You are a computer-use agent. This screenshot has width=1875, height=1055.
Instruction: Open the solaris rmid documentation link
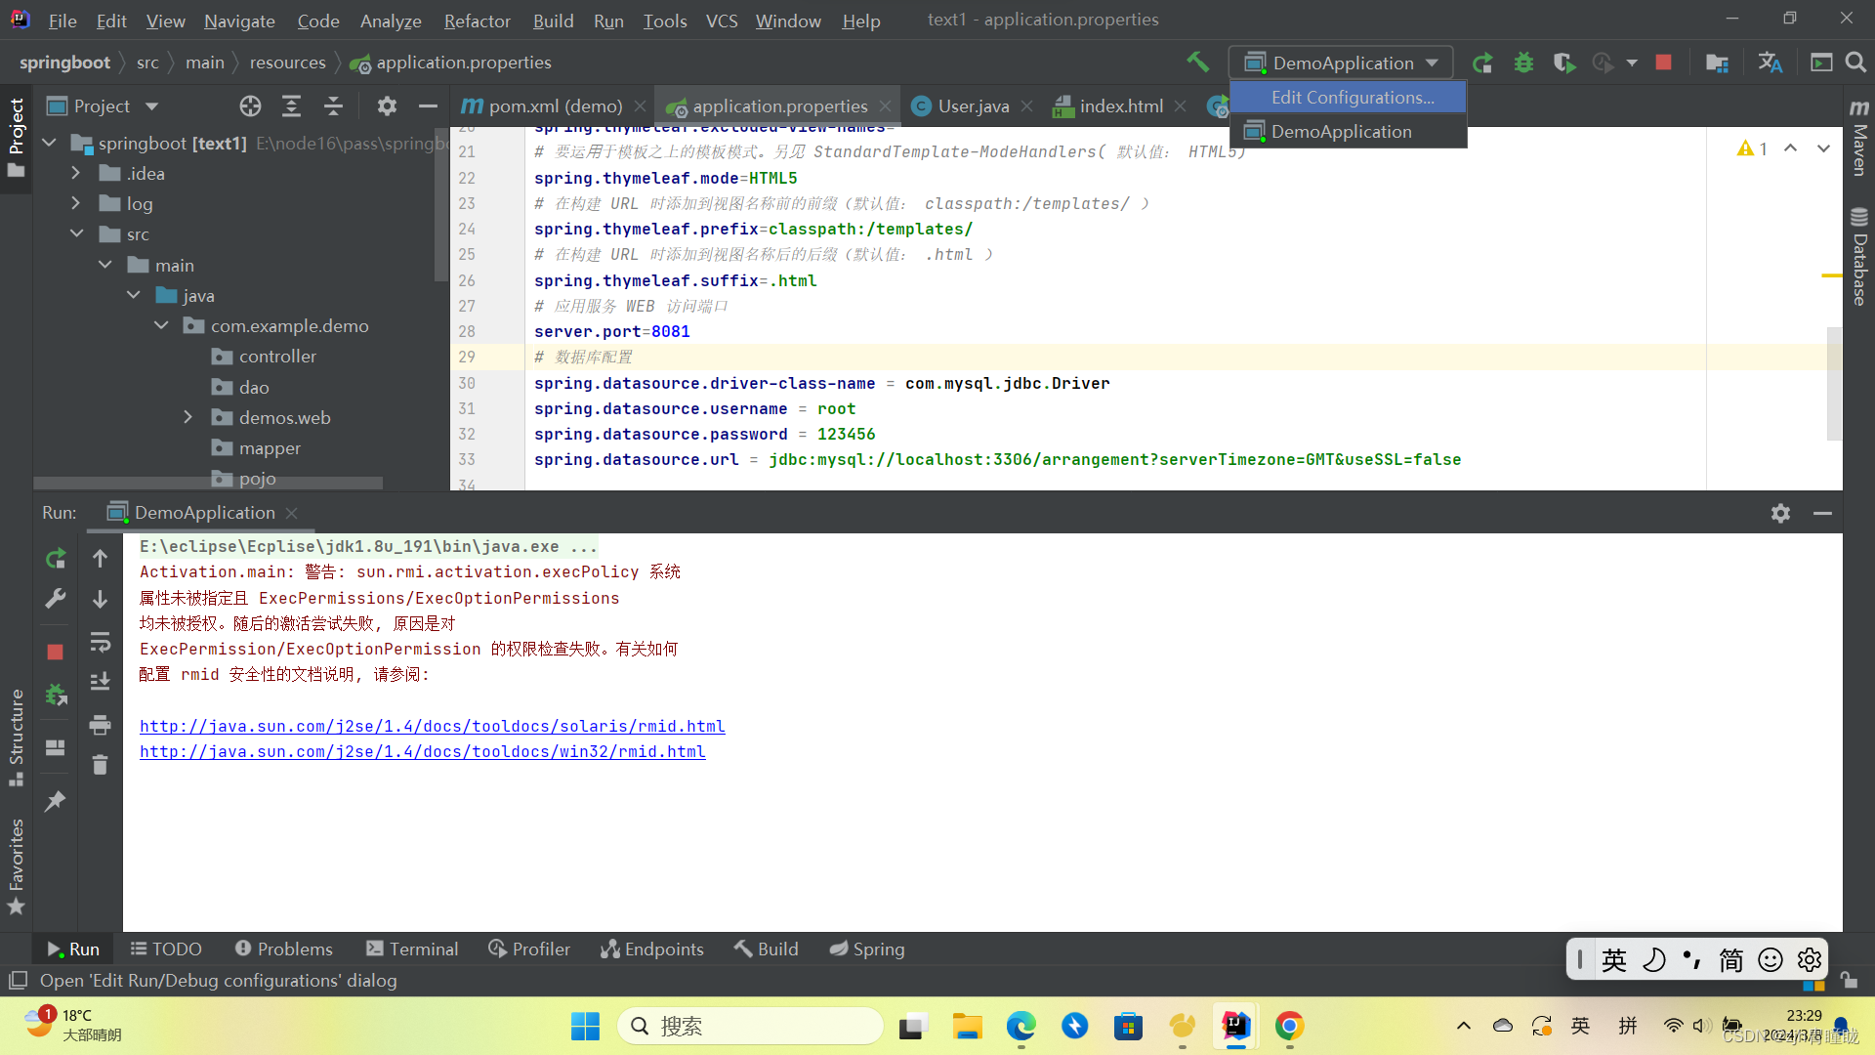(x=433, y=726)
